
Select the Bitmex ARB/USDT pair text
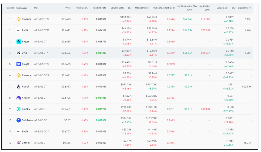click(x=40, y=143)
